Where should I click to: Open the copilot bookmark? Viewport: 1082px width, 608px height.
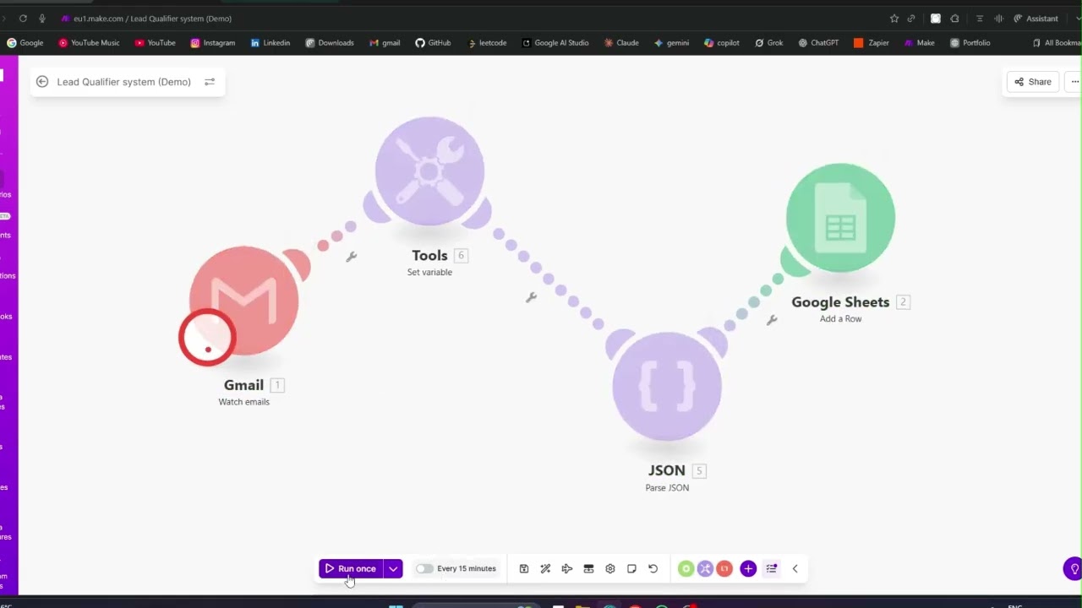click(x=722, y=43)
